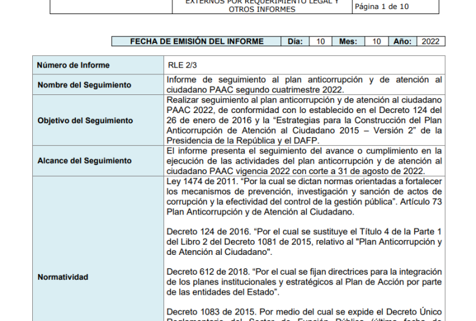476x321 pixels.
Task: Click 'Plan Anticorrupción y de Atención al Ciudadano.' line
Action: (x=261, y=212)
